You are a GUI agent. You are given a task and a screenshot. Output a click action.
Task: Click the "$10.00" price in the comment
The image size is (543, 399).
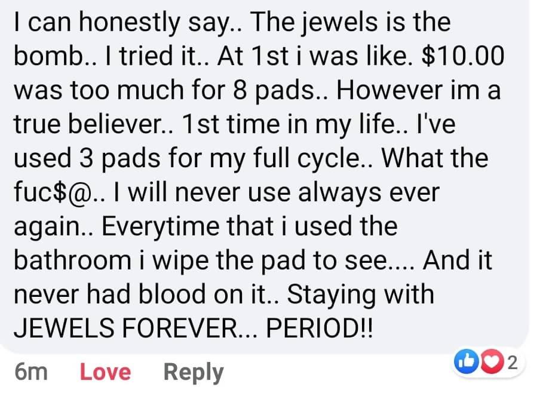(x=463, y=56)
